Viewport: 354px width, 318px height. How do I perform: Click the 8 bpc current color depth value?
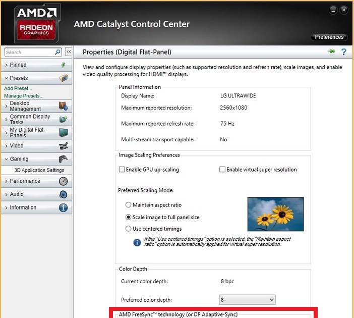[227, 281]
